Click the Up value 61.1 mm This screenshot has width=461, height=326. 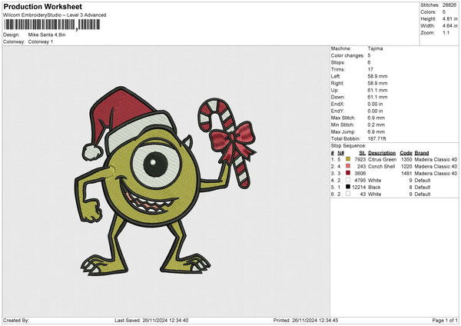click(x=377, y=90)
